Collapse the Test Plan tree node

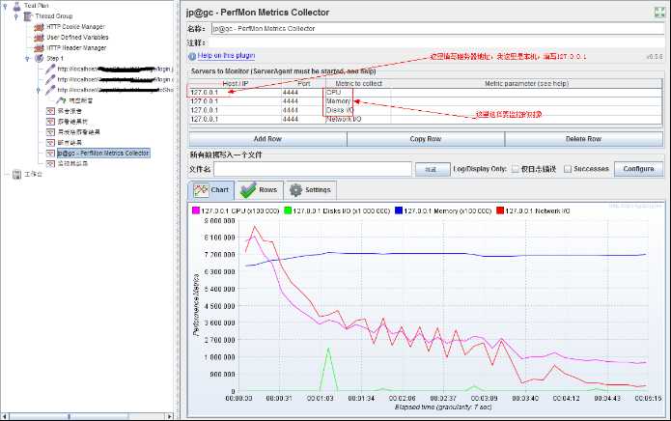click(5, 6)
